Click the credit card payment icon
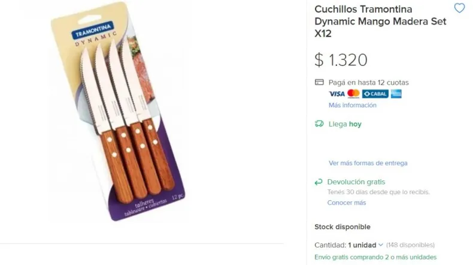The width and height of the screenshot is (473, 265). 319,82
